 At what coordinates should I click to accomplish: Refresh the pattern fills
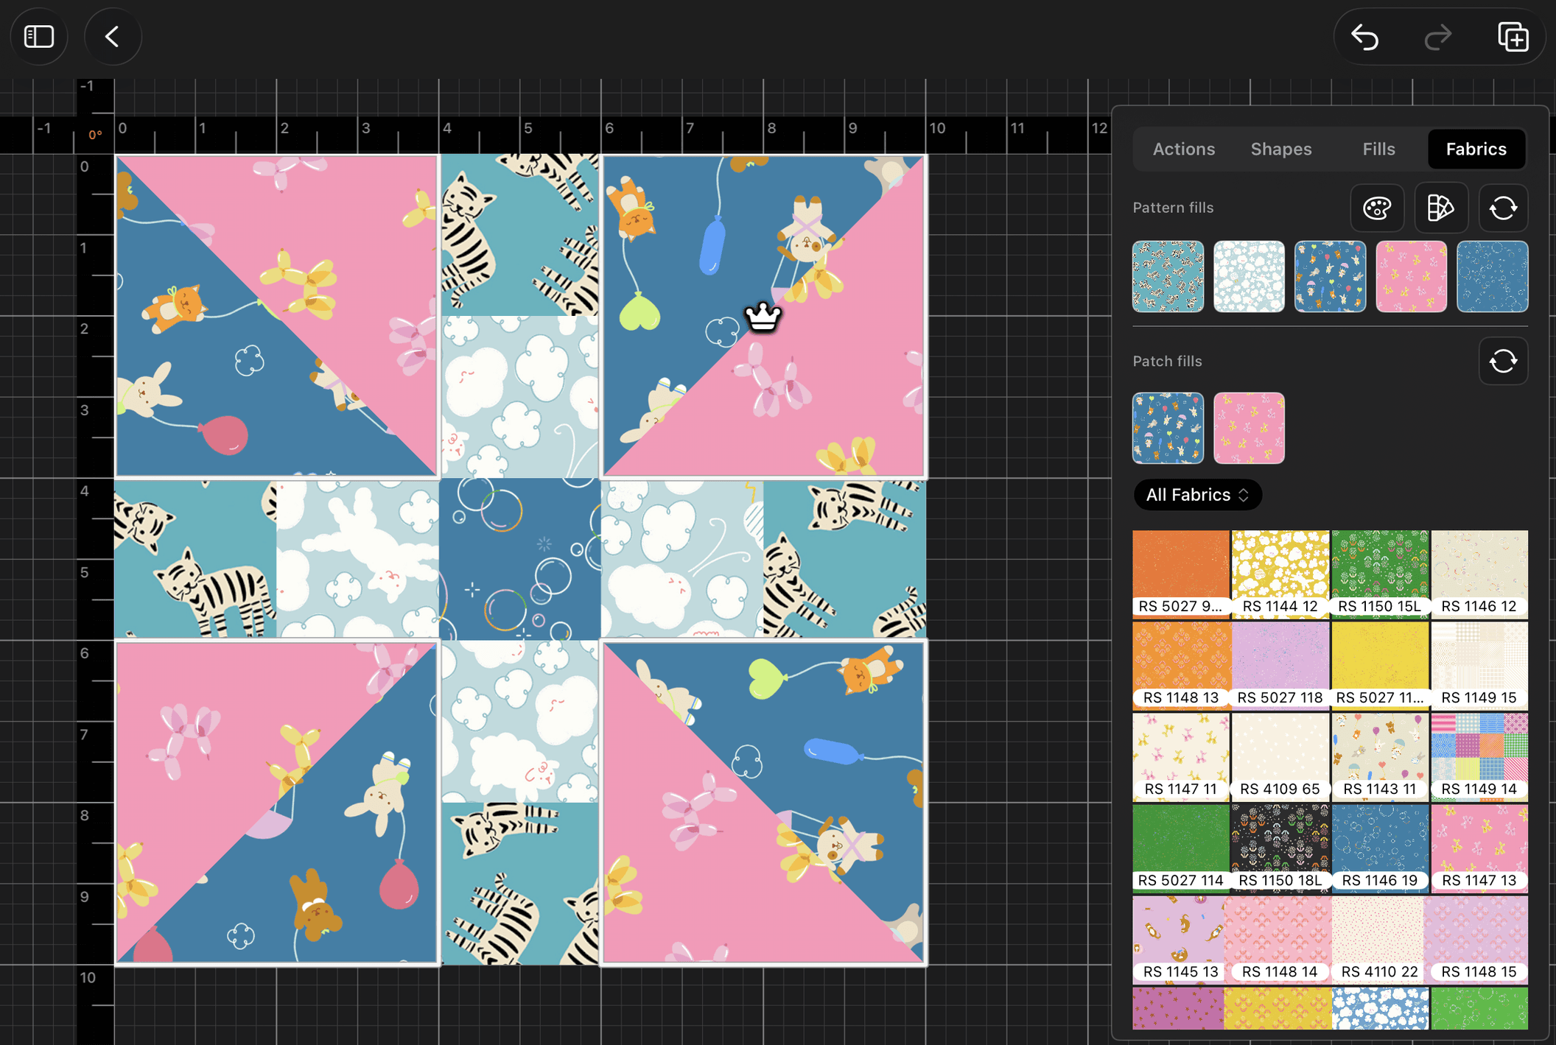(1503, 208)
